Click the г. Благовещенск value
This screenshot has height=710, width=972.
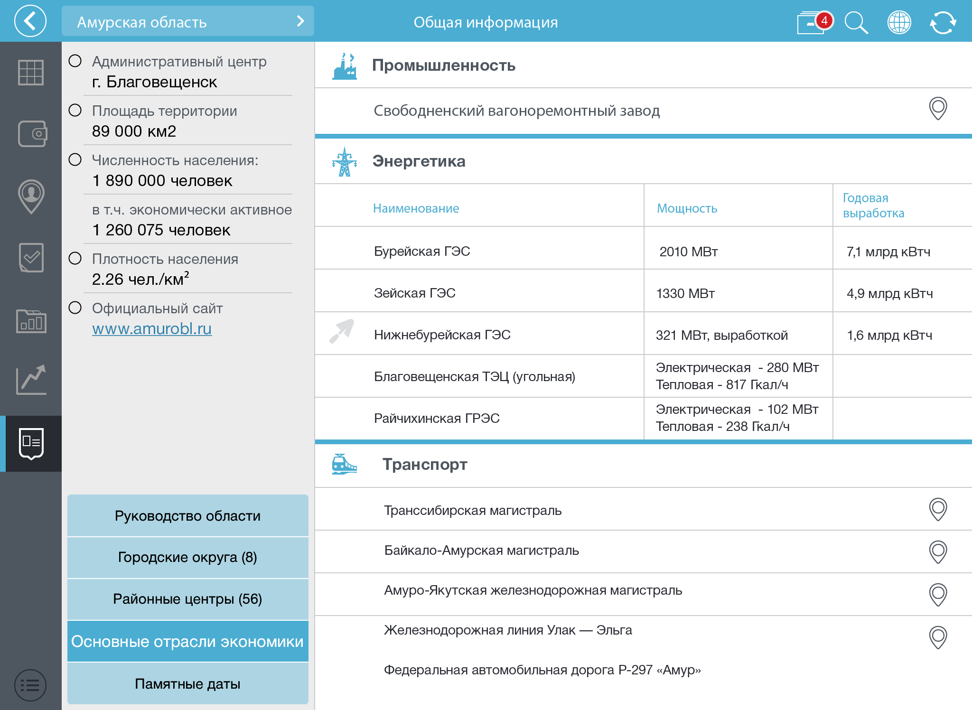click(155, 82)
